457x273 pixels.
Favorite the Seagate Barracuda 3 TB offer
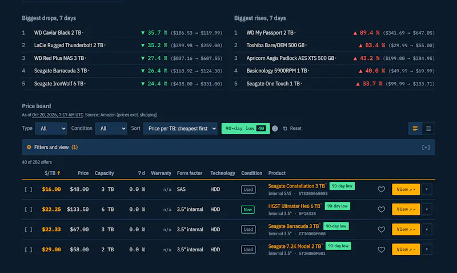coord(381,229)
